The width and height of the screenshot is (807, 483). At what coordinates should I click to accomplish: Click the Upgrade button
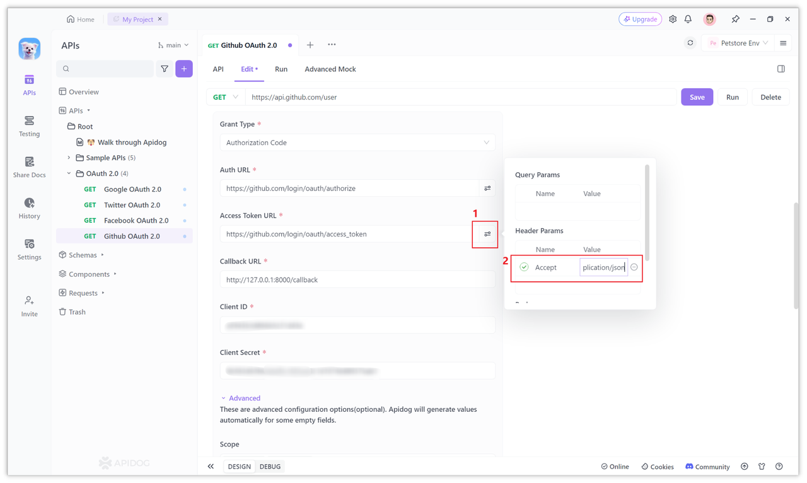coord(641,19)
